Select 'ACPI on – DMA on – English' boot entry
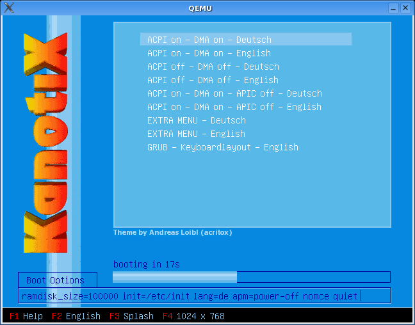415x325 pixels. (x=209, y=53)
